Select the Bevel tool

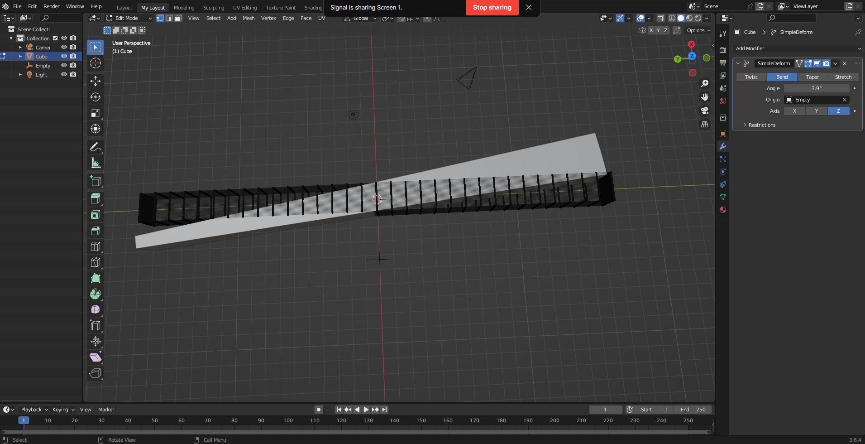(96, 231)
